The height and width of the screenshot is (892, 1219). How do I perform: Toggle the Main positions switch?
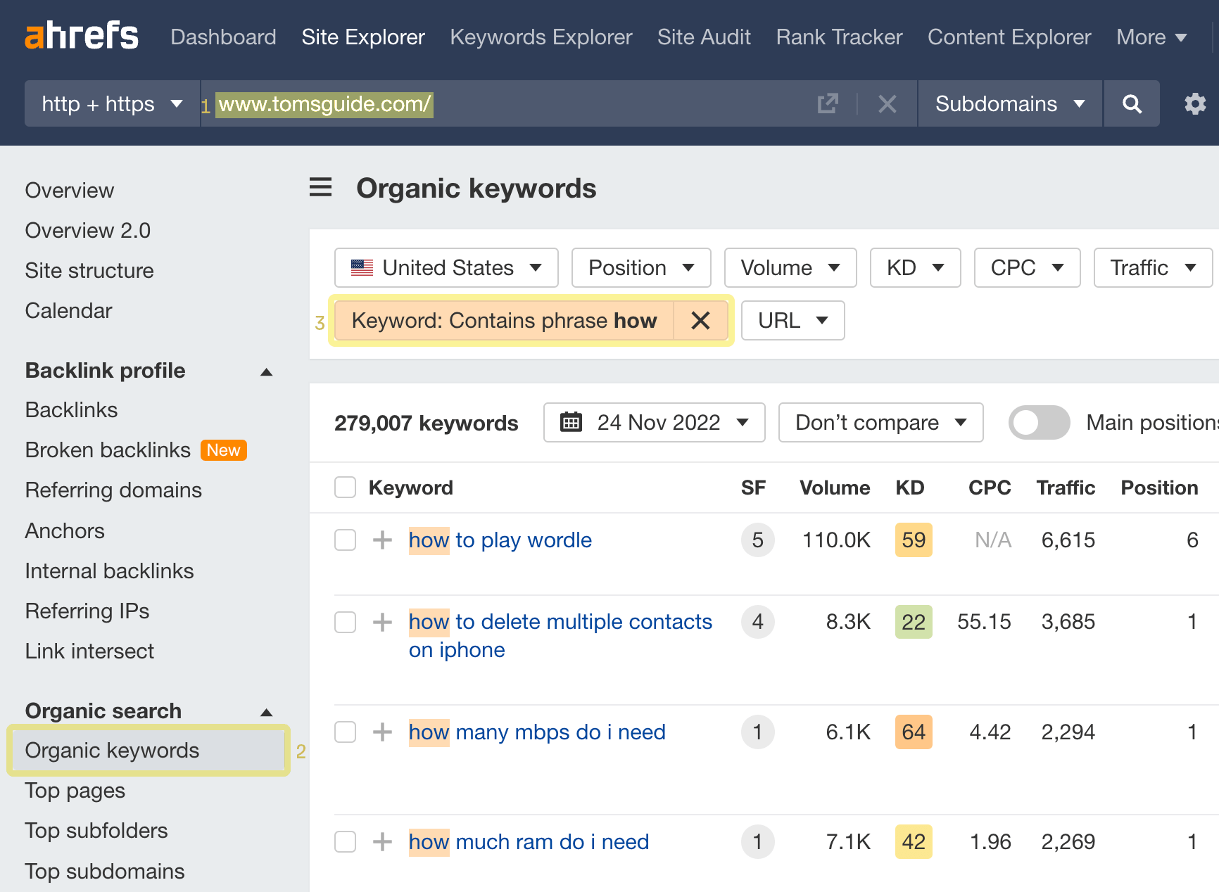point(1039,423)
